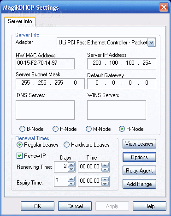Click the HW MAC Address field
Screen dimensions: 171x216
tap(45, 63)
